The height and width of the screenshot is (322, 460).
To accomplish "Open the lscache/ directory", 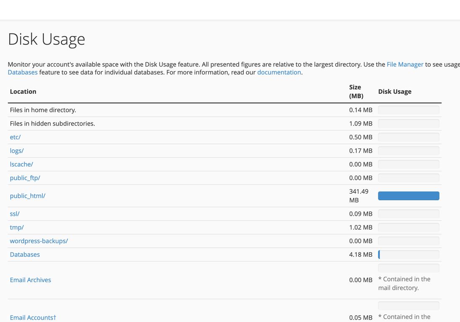I will pyautogui.click(x=21, y=164).
